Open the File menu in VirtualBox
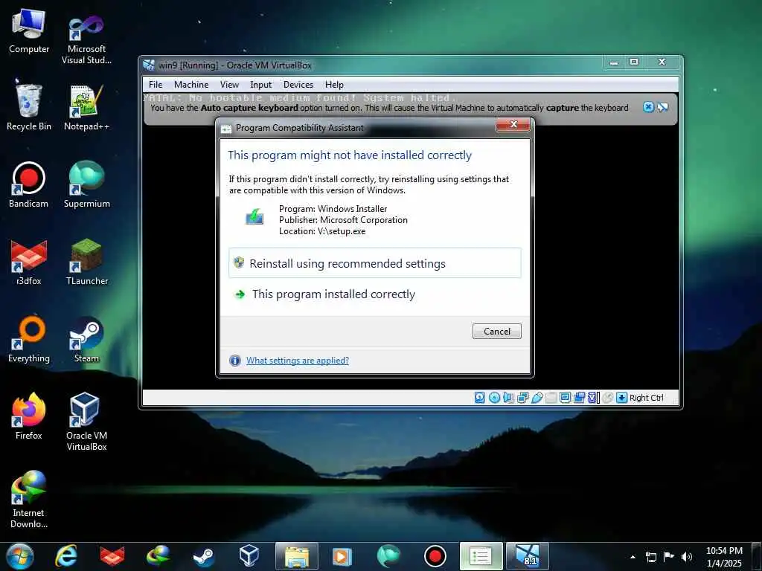 [x=156, y=85]
